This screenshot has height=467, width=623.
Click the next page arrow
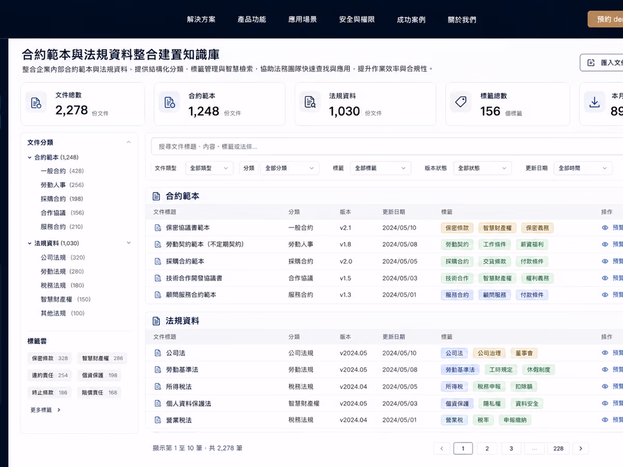coord(580,448)
